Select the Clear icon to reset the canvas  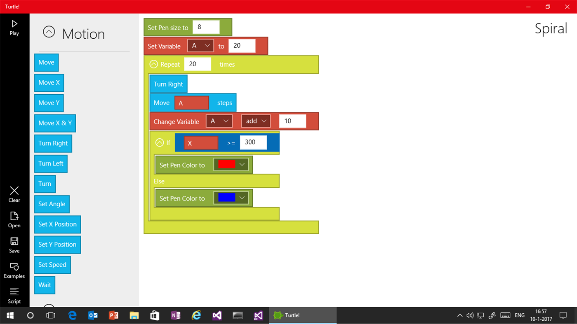(x=14, y=194)
